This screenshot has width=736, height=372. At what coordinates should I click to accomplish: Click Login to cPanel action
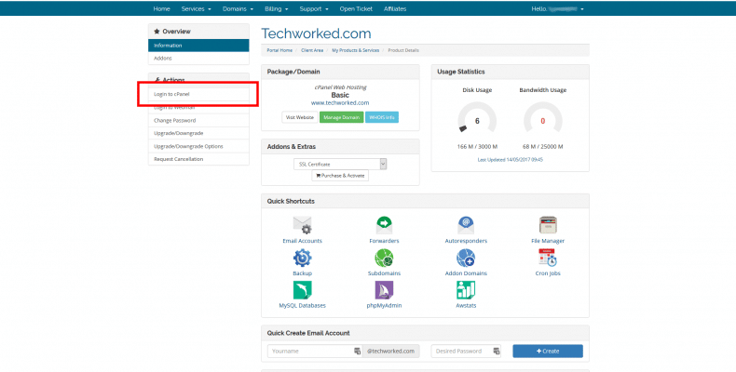coord(198,94)
